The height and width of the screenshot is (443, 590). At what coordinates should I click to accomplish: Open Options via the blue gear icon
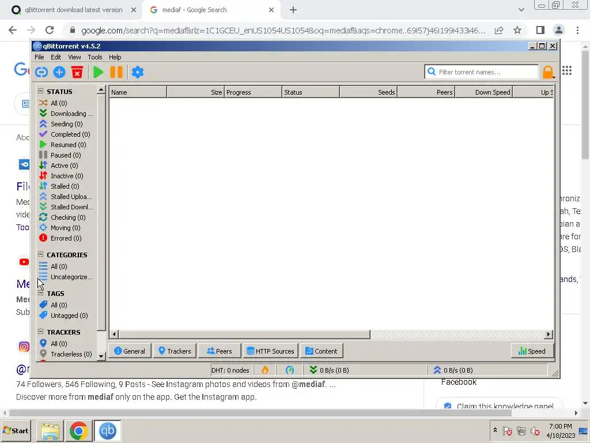point(138,72)
